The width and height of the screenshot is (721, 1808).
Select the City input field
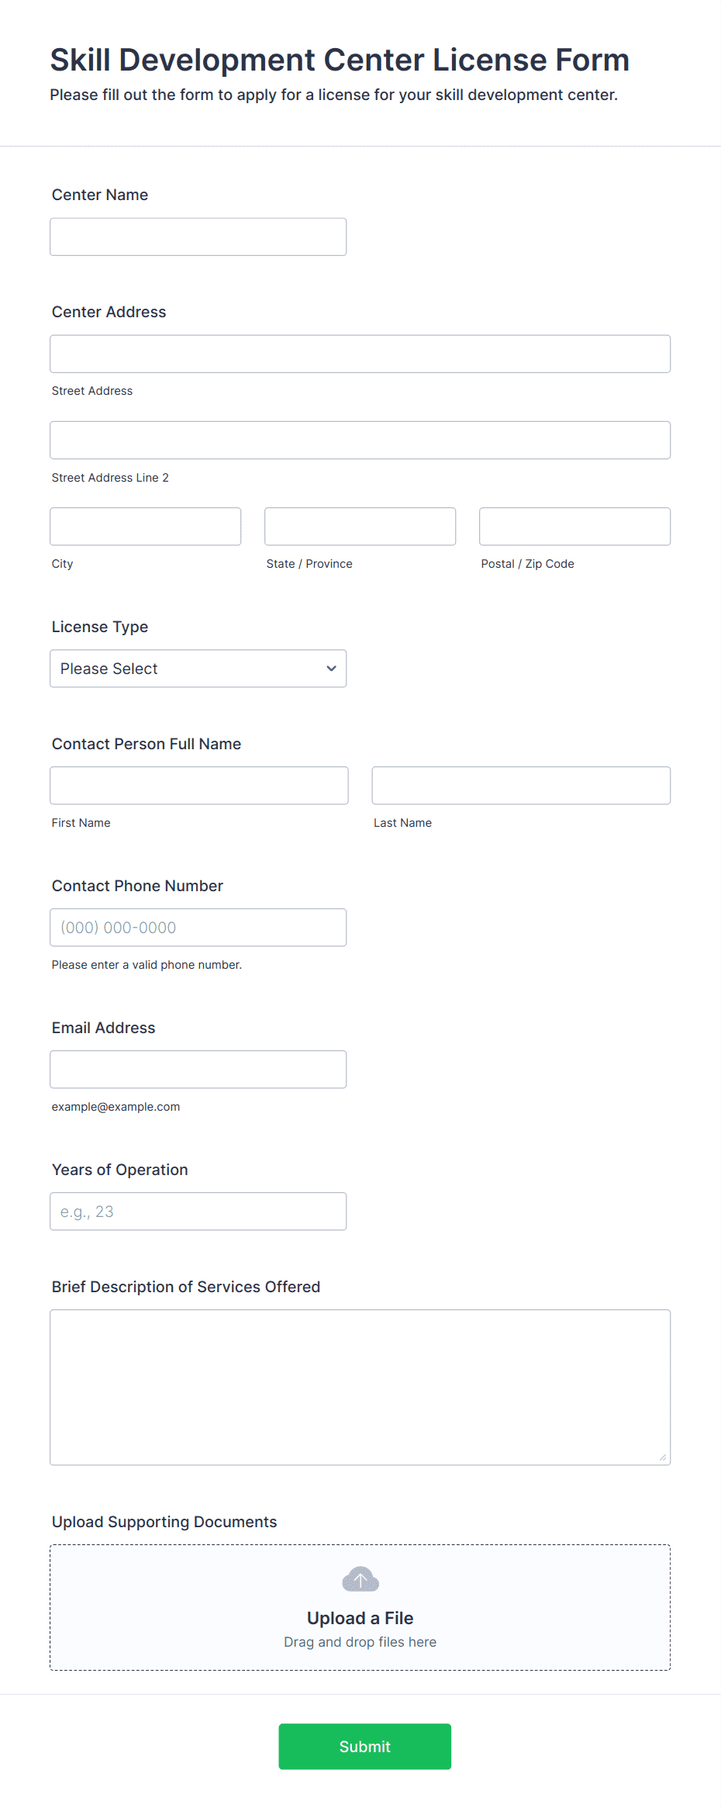146,527
